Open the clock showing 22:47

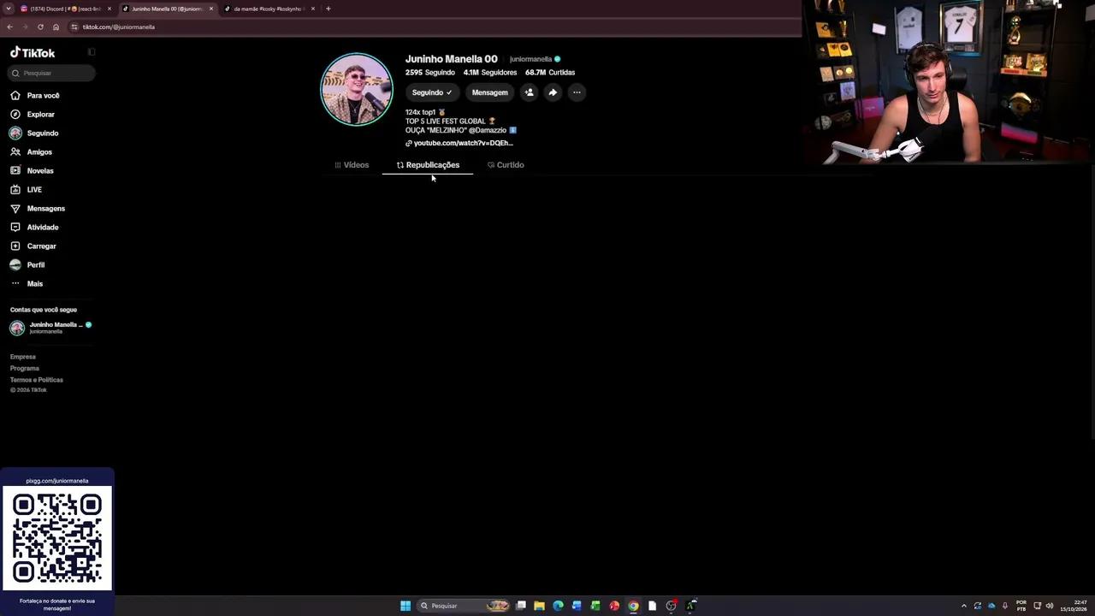pos(1074,606)
